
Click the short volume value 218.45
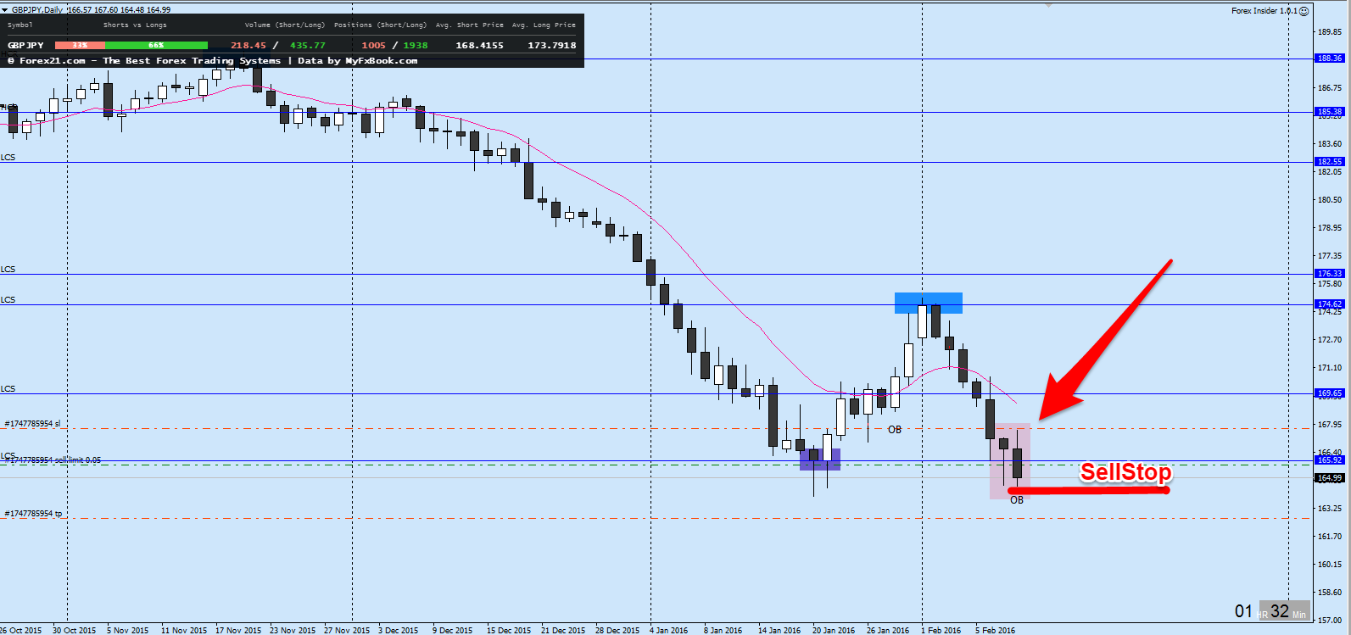click(x=248, y=46)
